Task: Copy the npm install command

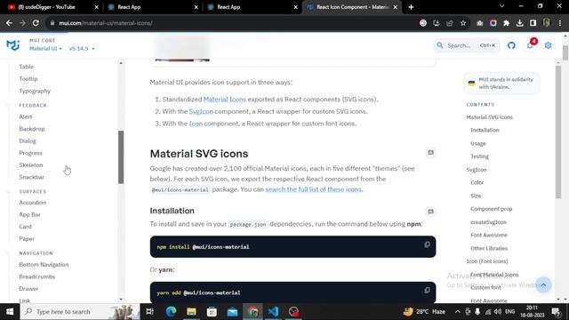Action: coord(427,244)
